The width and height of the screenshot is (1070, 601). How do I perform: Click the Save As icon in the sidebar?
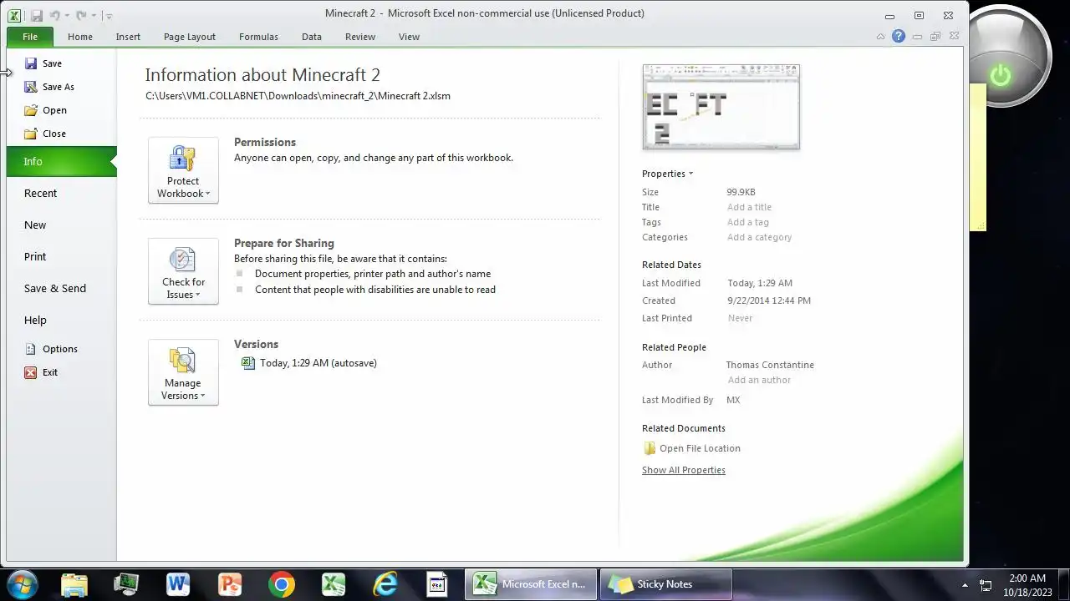31,87
